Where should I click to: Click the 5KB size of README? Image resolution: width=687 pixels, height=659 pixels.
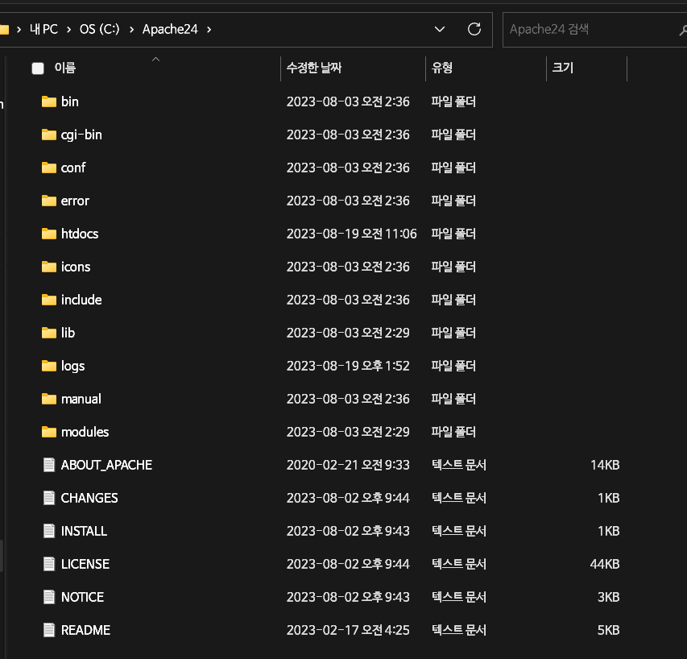coord(609,630)
